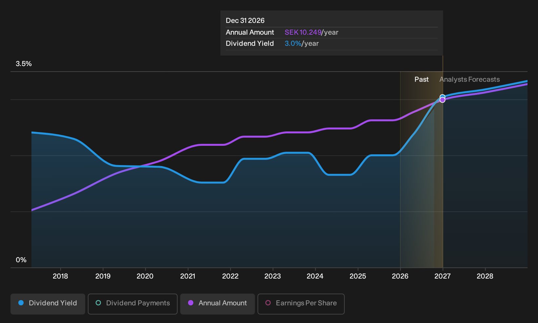The image size is (538, 323).
Task: Enable the Earnings Per Share series
Action: coord(301,304)
